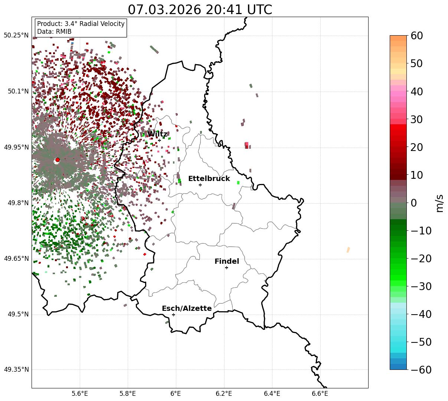Click the 6.2°E longitude label
448x401 pixels.
[x=224, y=394]
